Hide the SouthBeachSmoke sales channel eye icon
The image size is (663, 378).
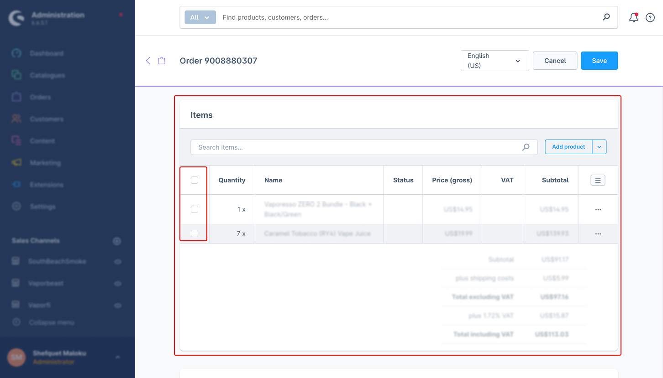[x=117, y=262]
